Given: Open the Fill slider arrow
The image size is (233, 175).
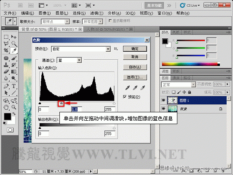Looking at the screenshot, I should pyautogui.click(x=228, y=93).
